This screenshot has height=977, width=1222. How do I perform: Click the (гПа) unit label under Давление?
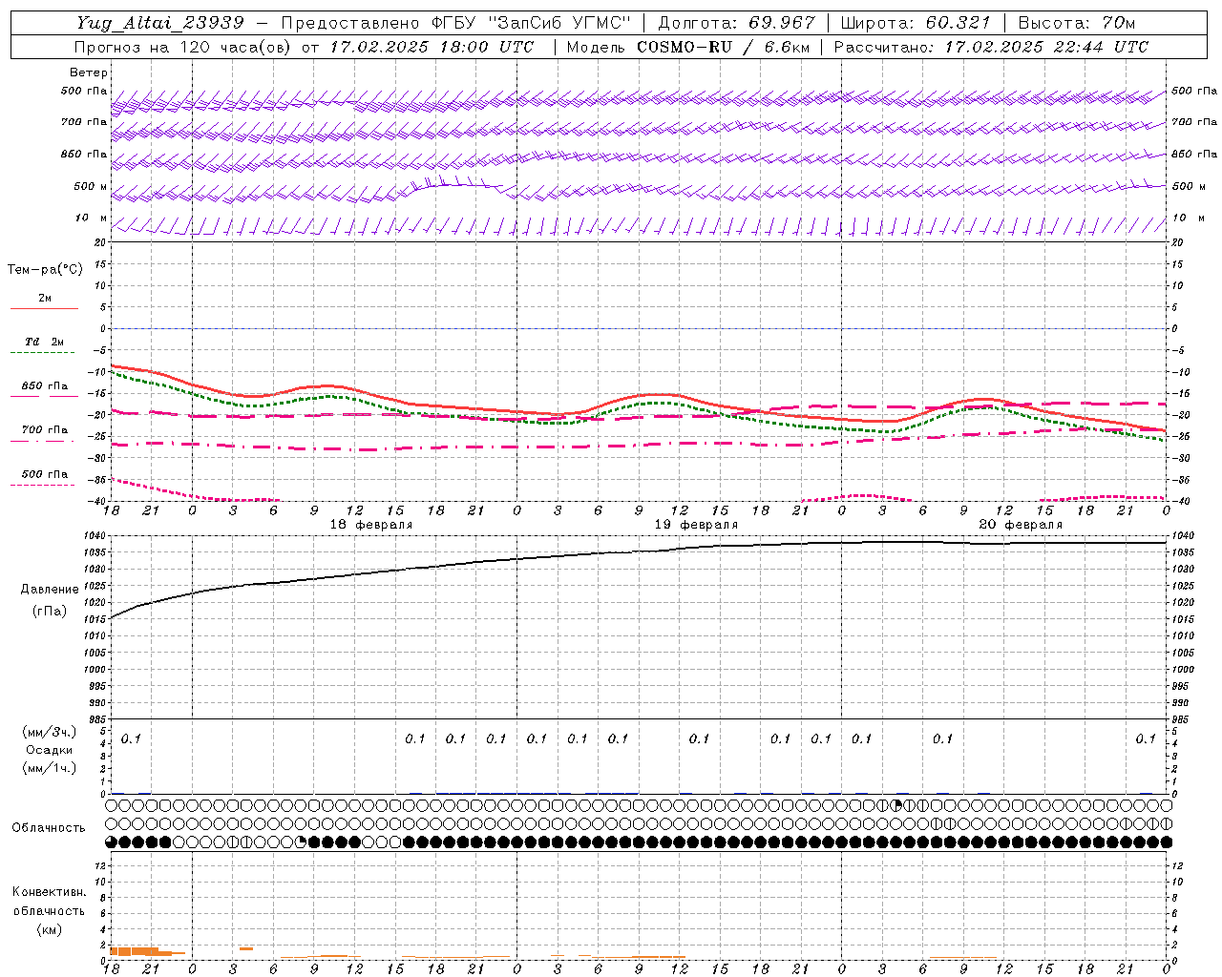50,612
